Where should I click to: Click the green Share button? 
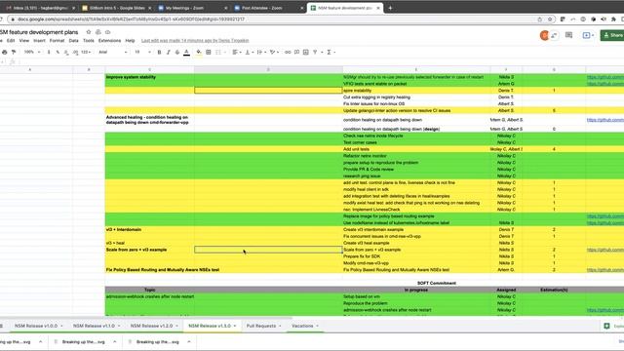click(612, 35)
